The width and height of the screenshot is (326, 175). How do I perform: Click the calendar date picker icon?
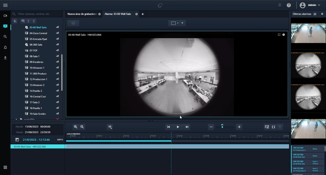pyautogui.click(x=17, y=139)
